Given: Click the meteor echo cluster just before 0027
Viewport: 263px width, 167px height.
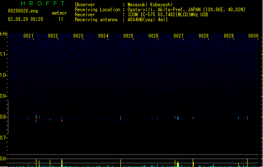Looking at the screenshot, I should click(177, 118).
